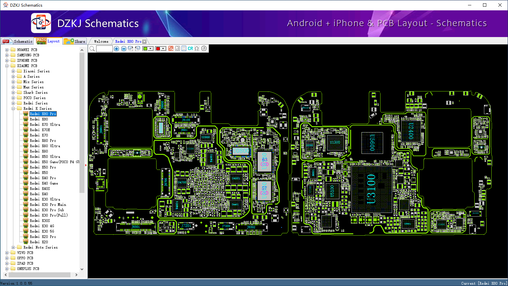Click the horizontal scroll left arrow
The width and height of the screenshot is (508, 286).
pos(6,275)
